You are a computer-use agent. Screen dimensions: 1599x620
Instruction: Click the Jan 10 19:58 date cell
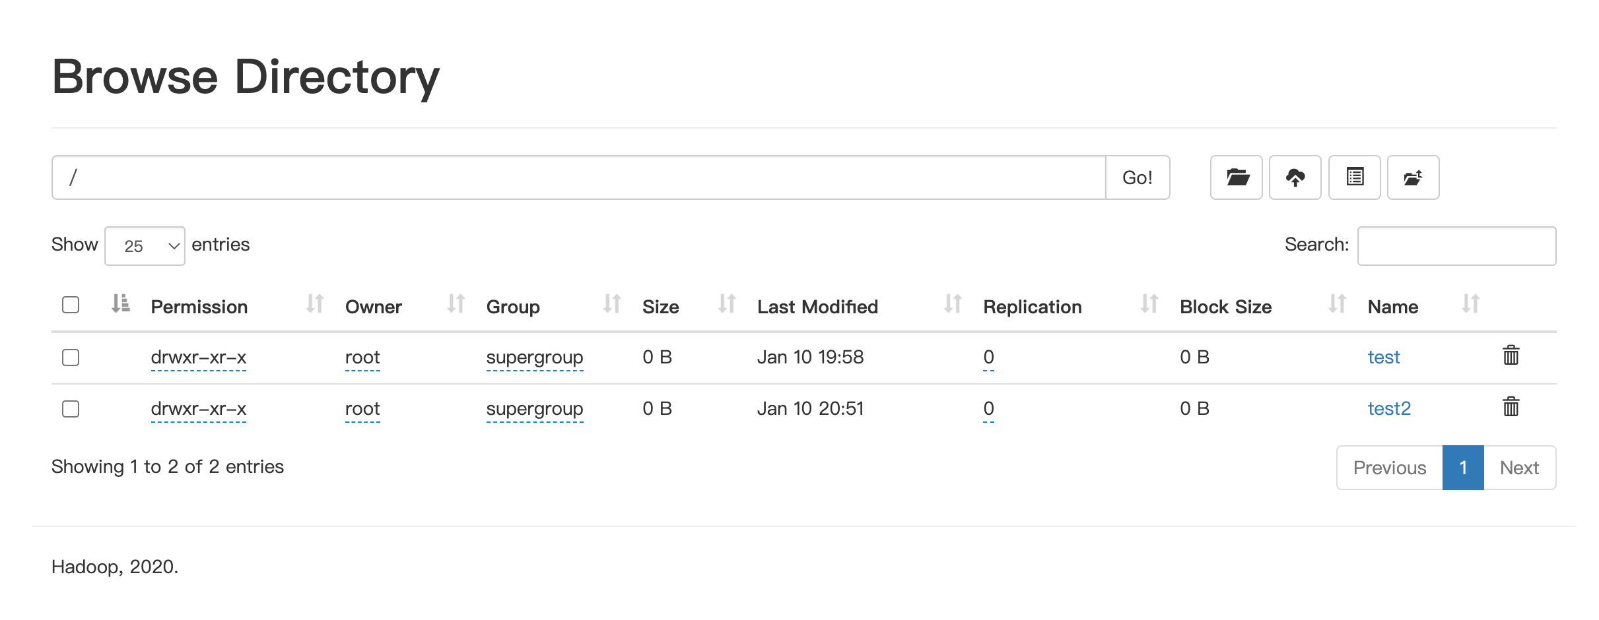pyautogui.click(x=810, y=357)
